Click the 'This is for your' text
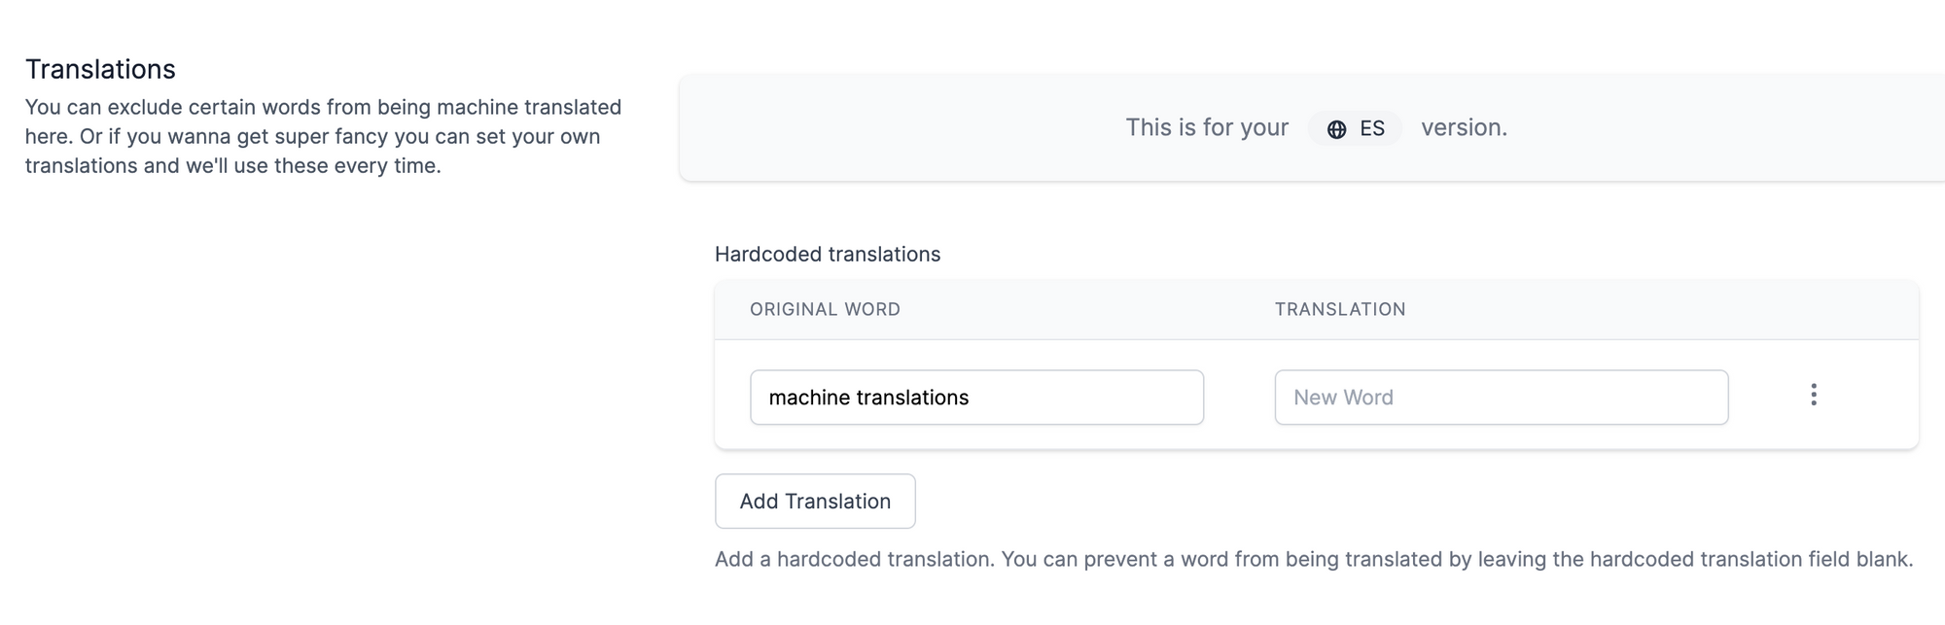Image resolution: width=1945 pixels, height=625 pixels. [1207, 127]
